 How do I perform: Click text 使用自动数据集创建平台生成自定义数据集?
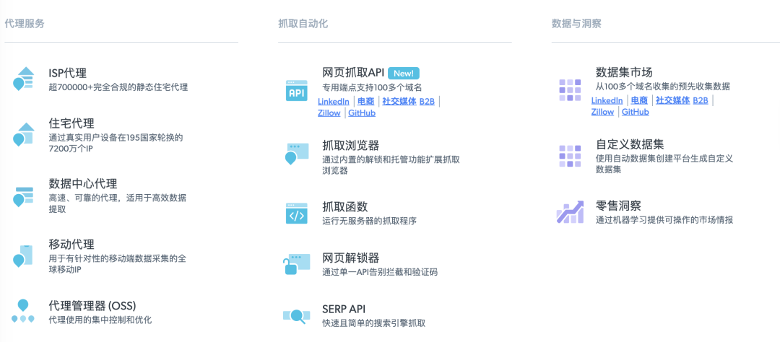pyautogui.click(x=664, y=164)
